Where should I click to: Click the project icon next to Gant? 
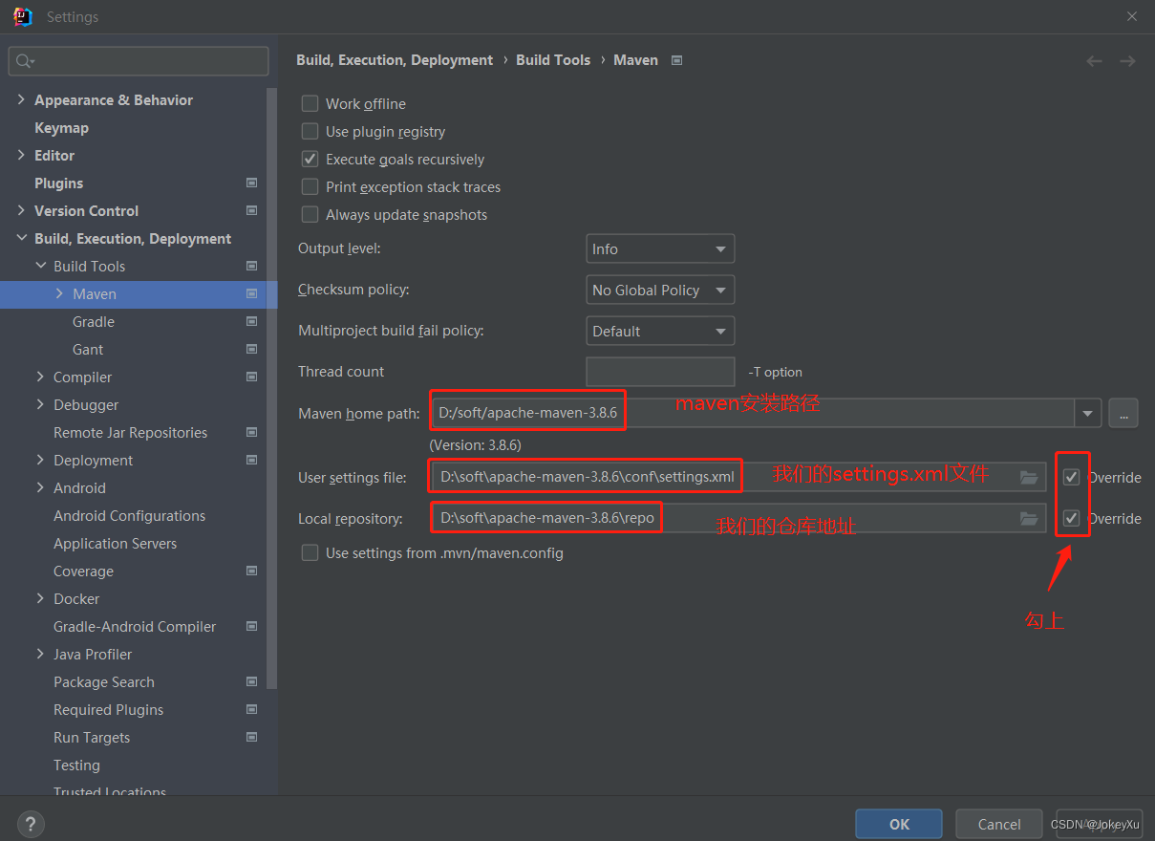point(252,349)
